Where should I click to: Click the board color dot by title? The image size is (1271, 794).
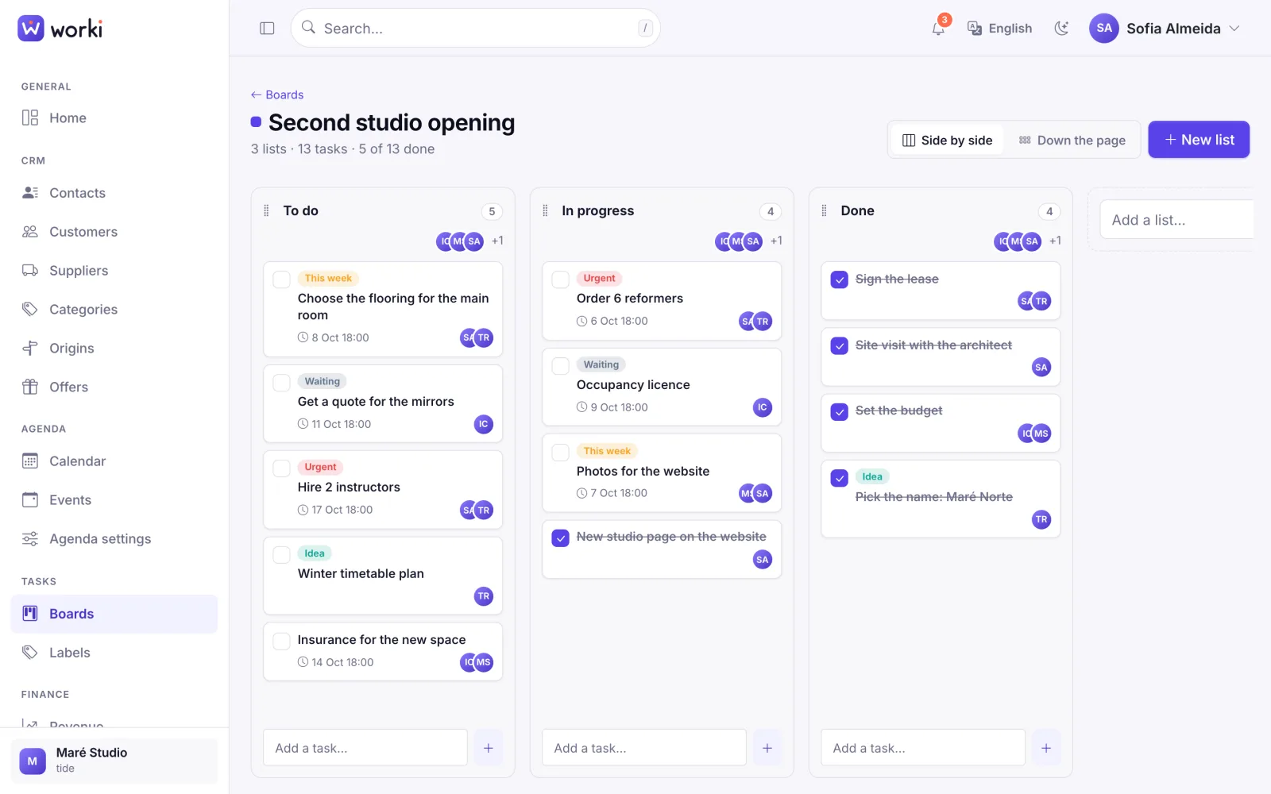click(256, 122)
